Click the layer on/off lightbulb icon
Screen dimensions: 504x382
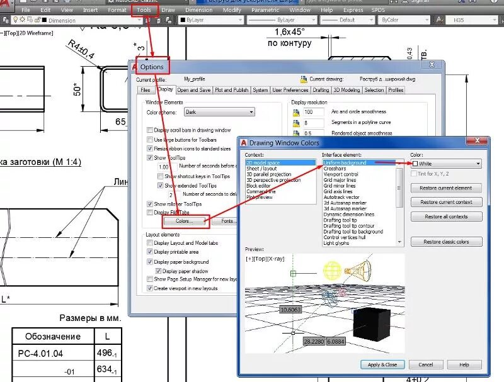15,20
